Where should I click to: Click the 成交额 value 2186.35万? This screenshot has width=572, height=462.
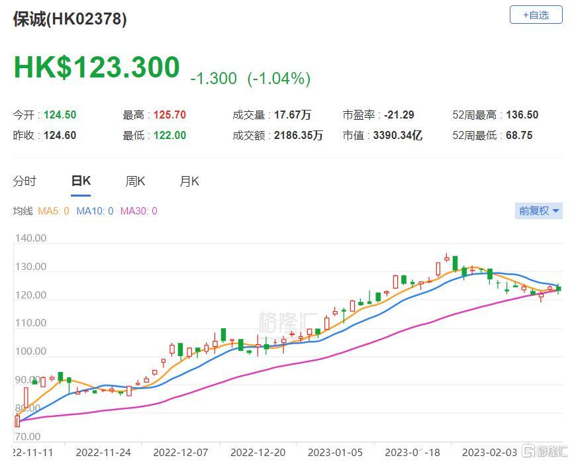299,135
